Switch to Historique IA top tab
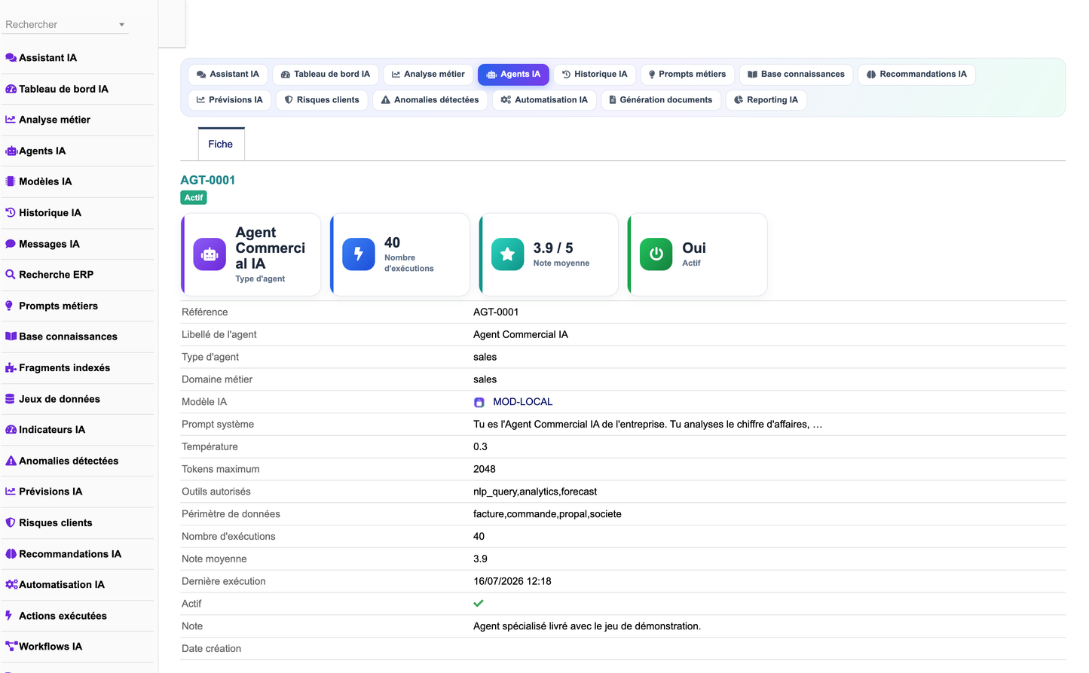Image resolution: width=1089 pixels, height=673 pixels. [595, 75]
